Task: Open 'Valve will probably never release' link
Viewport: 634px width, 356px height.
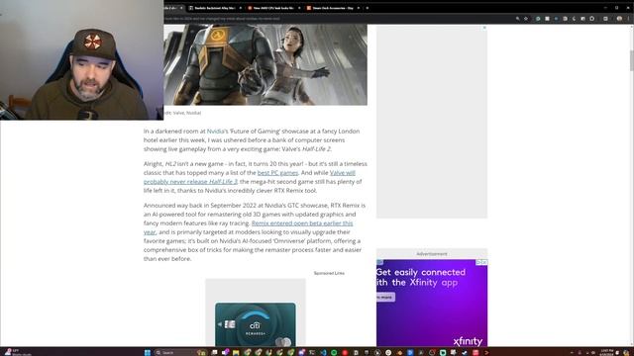Action: 250,177
